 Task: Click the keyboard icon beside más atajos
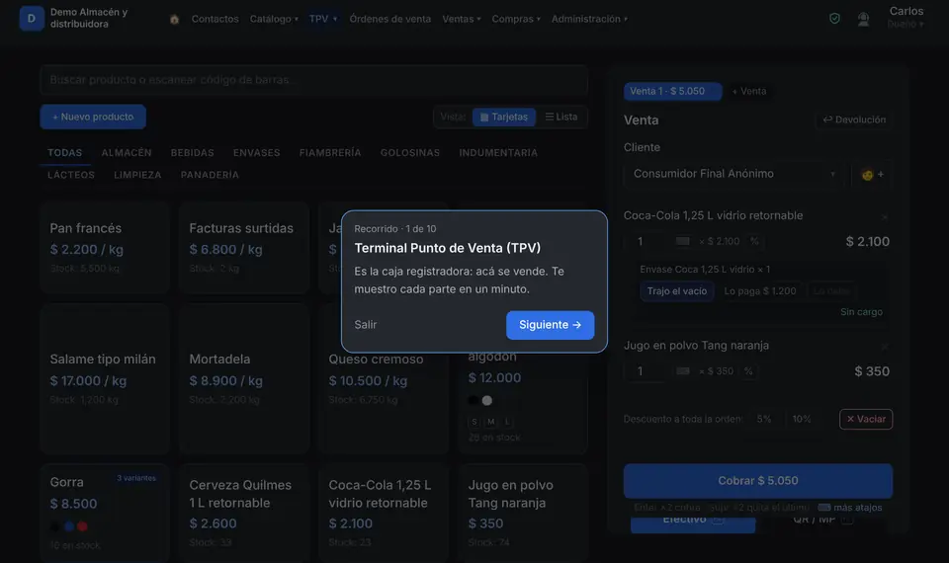click(824, 508)
